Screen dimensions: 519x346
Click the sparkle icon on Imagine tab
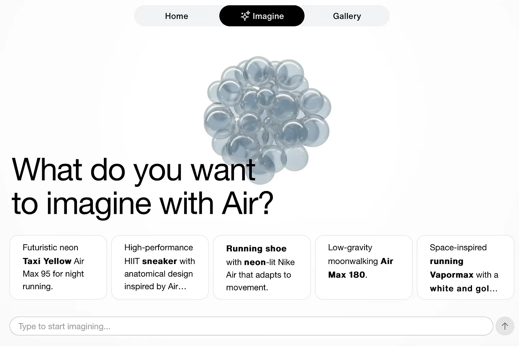(x=245, y=16)
